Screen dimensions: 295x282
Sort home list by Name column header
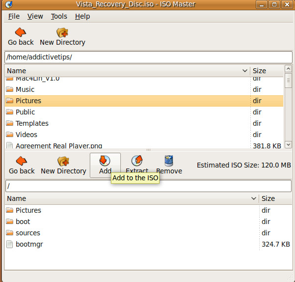[127, 71]
